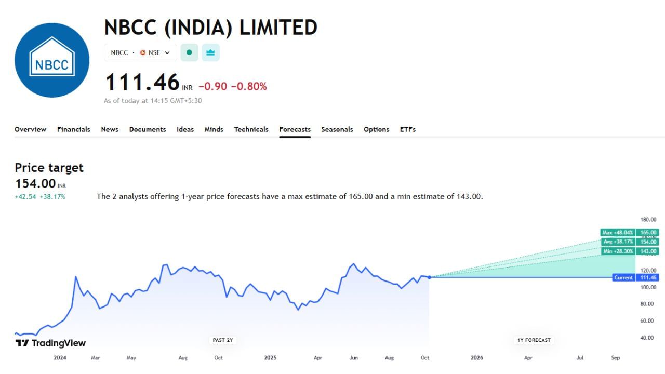Screen dimensions: 665x374
Task: Click the green market status indicator
Action: (x=189, y=52)
